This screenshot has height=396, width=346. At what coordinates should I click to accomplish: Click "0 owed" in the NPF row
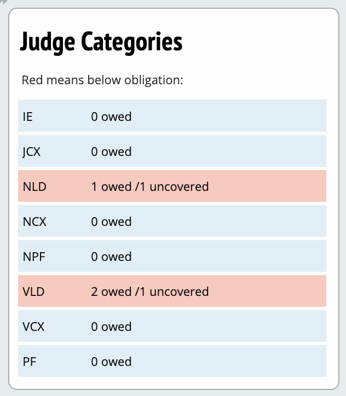click(x=111, y=257)
